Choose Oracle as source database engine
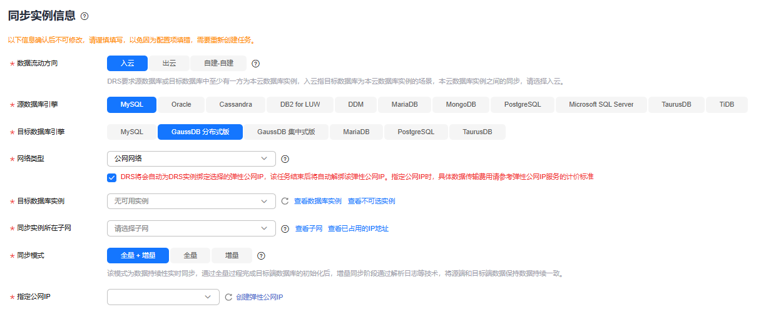 point(181,105)
